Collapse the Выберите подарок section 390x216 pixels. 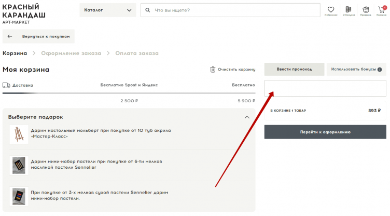[247, 117]
